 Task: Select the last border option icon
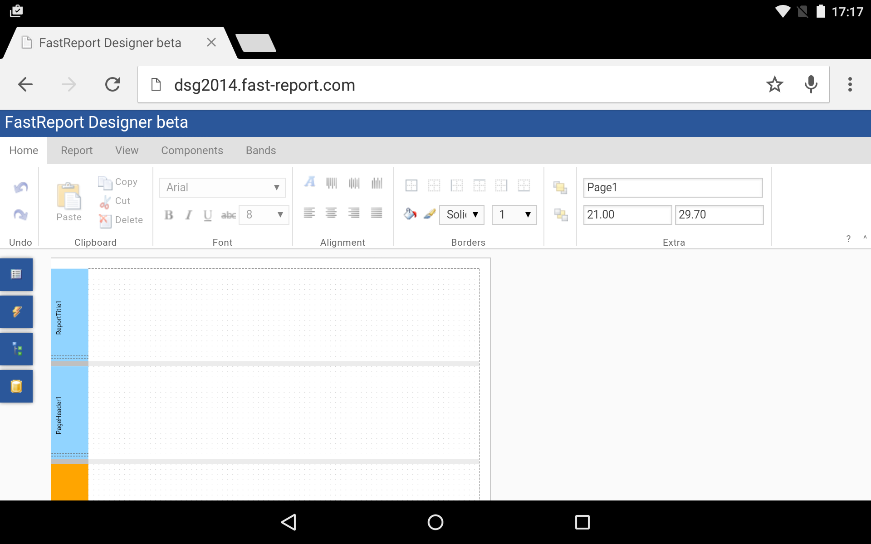click(x=524, y=185)
